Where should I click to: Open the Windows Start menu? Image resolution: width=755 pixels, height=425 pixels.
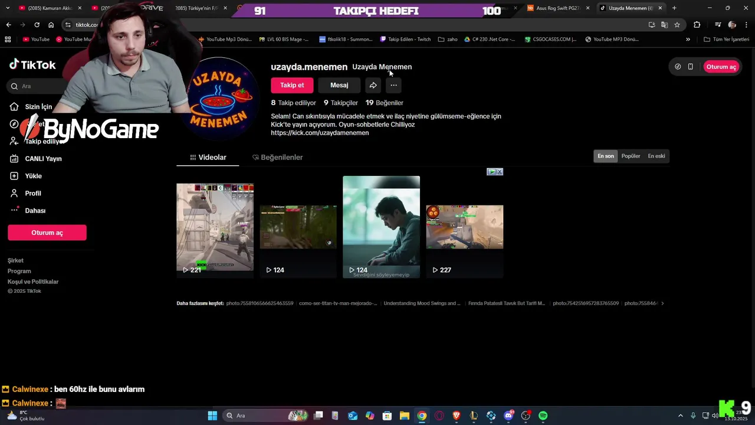coord(212,416)
